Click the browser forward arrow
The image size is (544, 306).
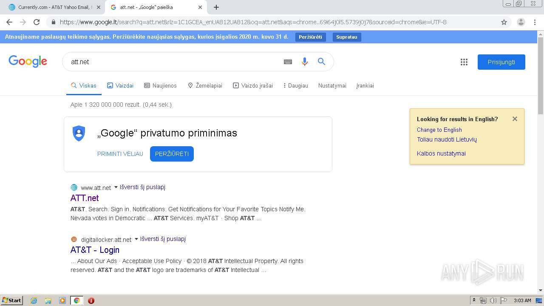point(23,22)
